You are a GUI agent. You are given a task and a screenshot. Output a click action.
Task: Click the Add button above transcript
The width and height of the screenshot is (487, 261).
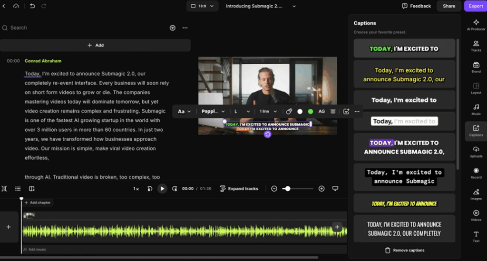(95, 45)
